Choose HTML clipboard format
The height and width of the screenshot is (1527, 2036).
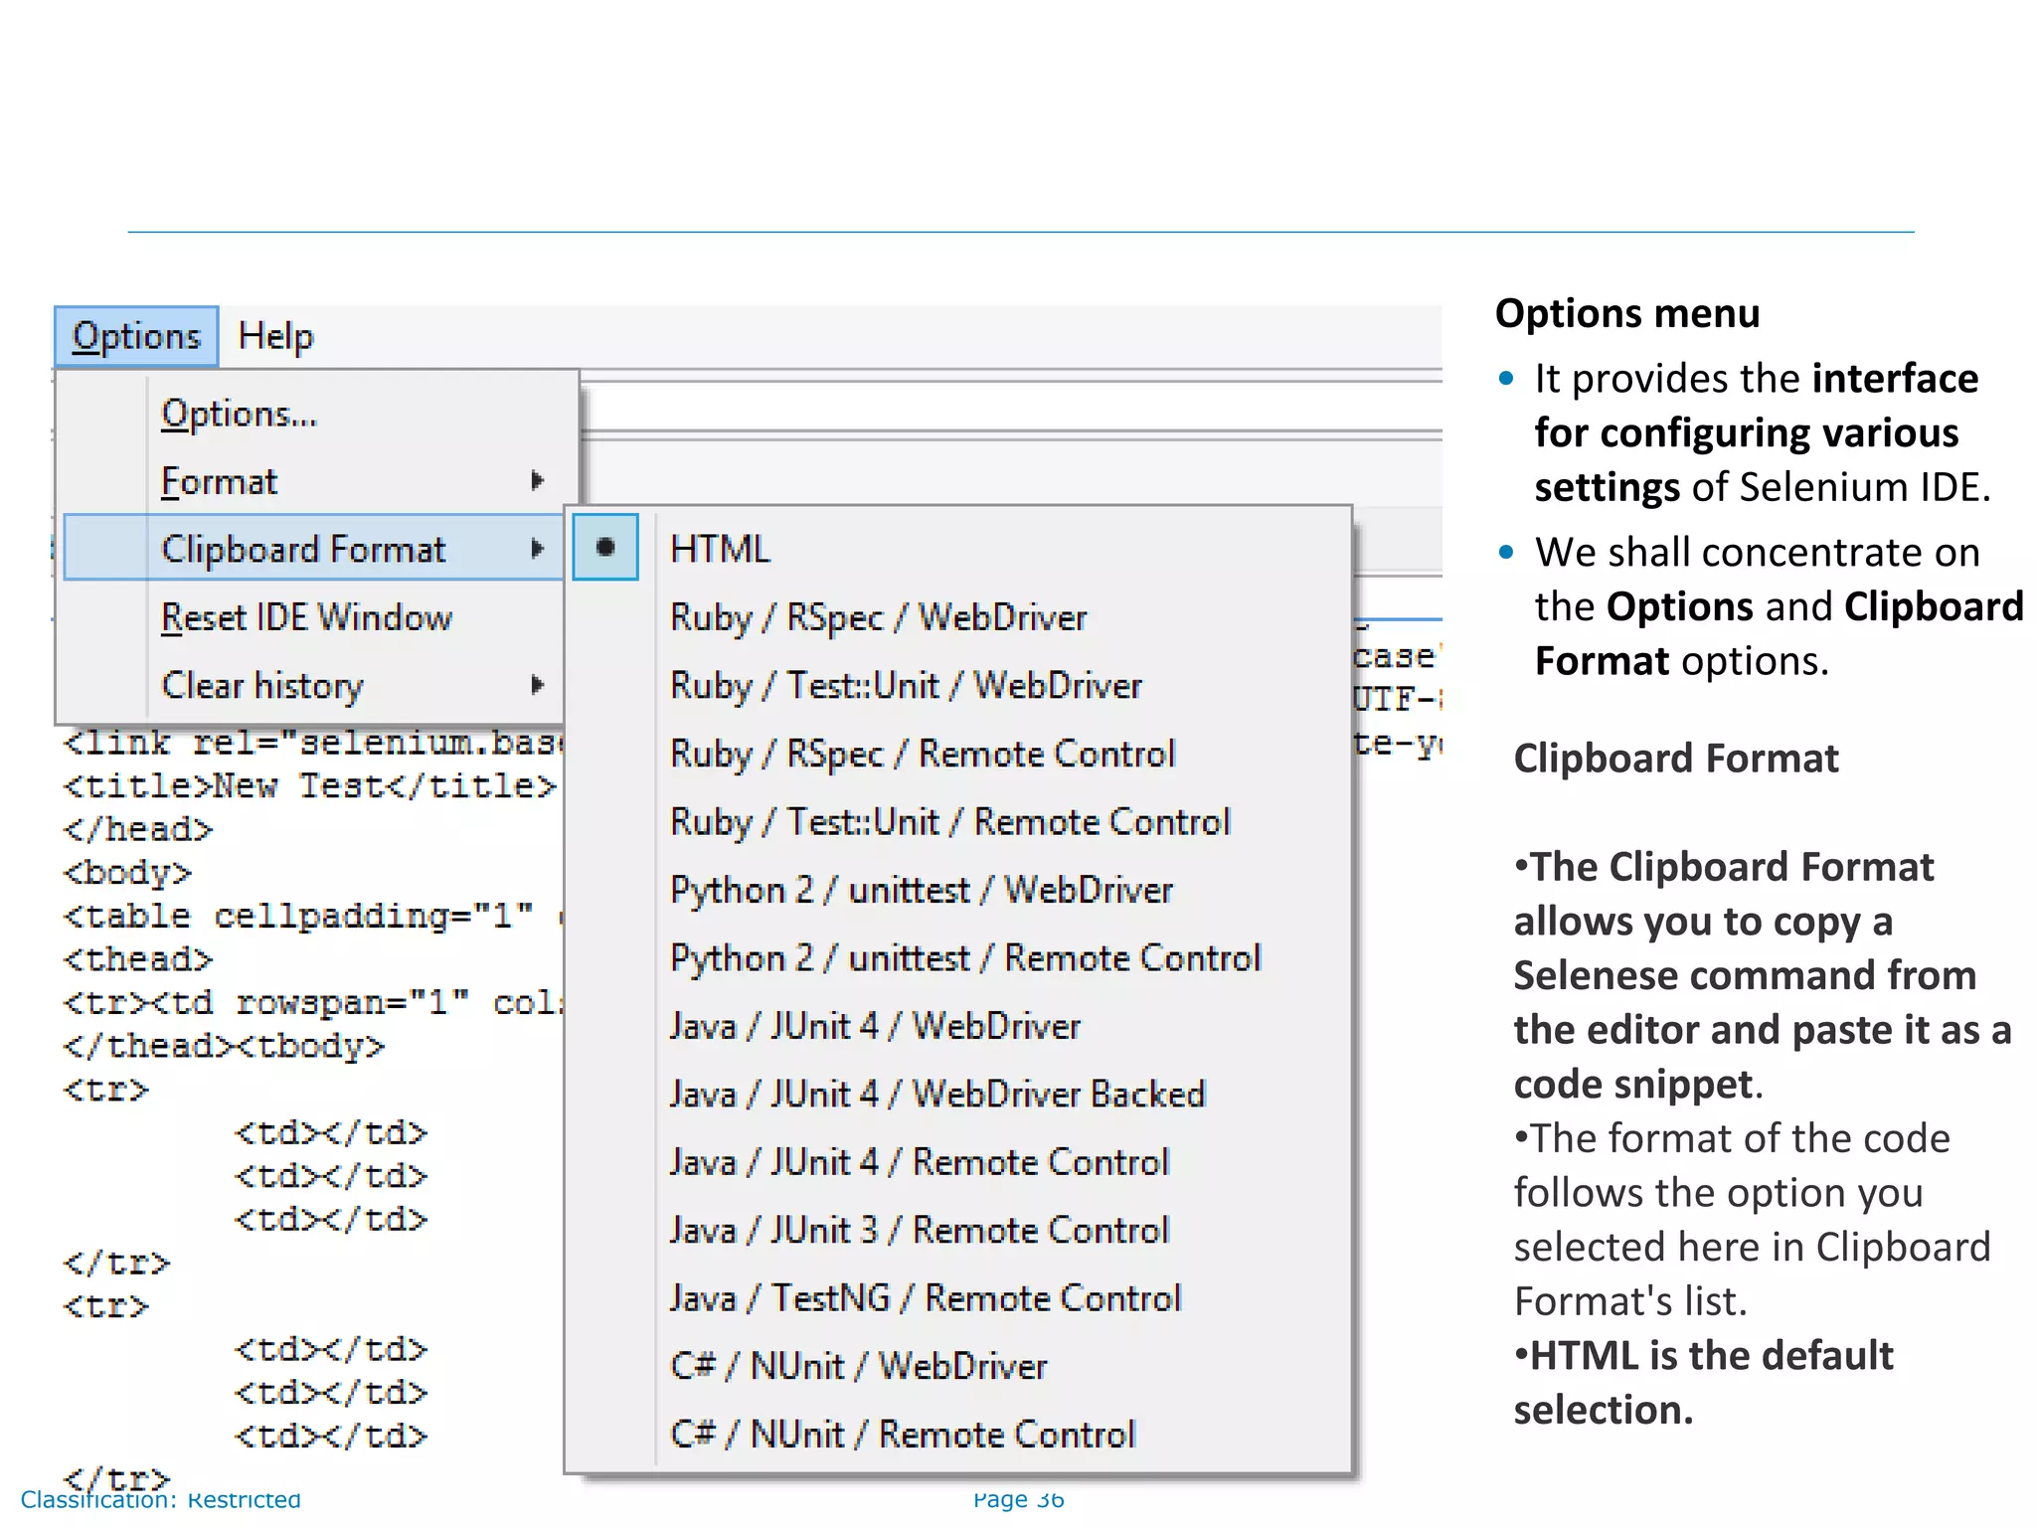pyautogui.click(x=720, y=549)
